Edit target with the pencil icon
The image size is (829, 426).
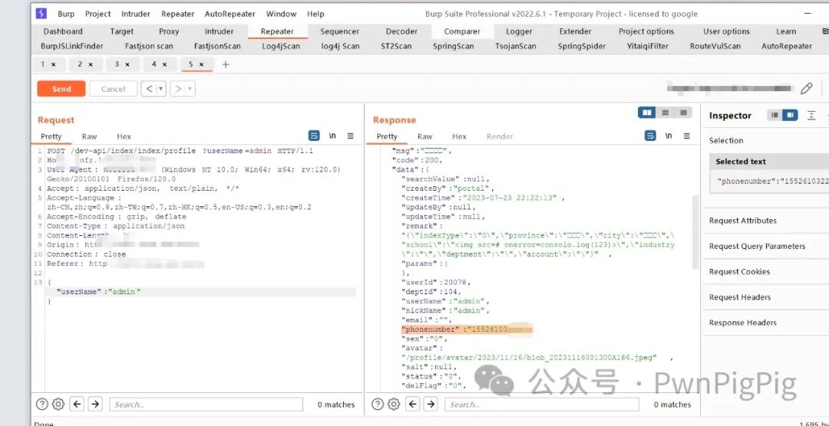tap(806, 88)
